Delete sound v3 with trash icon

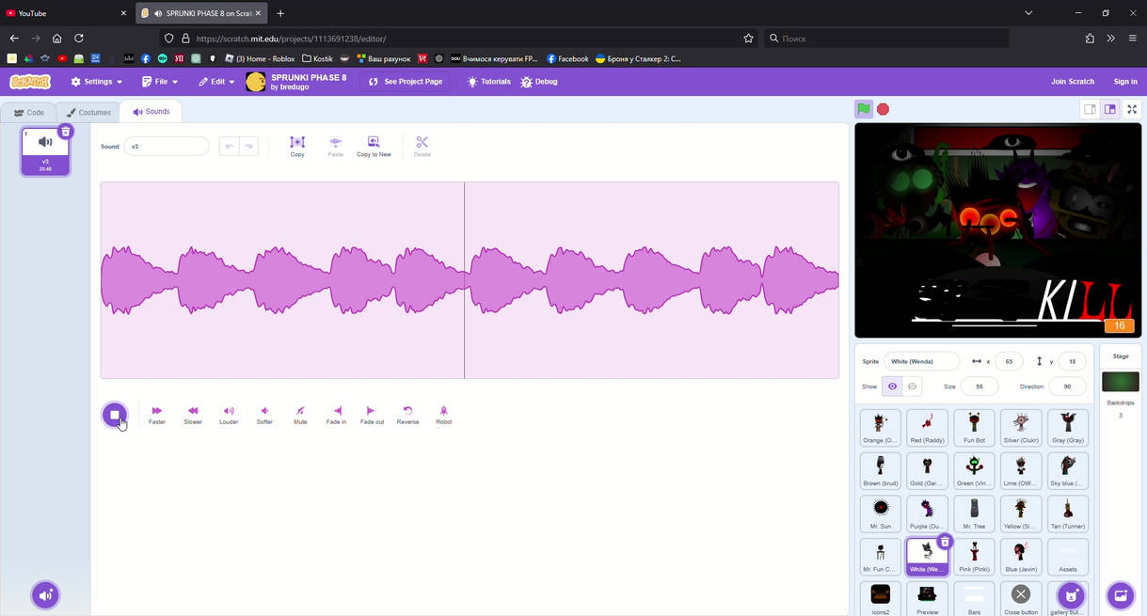click(65, 132)
